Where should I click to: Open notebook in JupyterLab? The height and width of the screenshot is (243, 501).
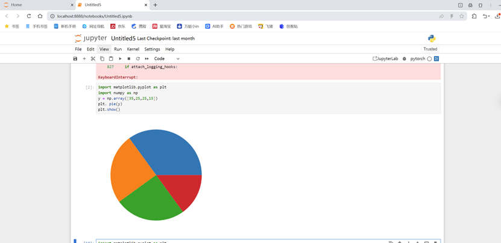point(385,59)
